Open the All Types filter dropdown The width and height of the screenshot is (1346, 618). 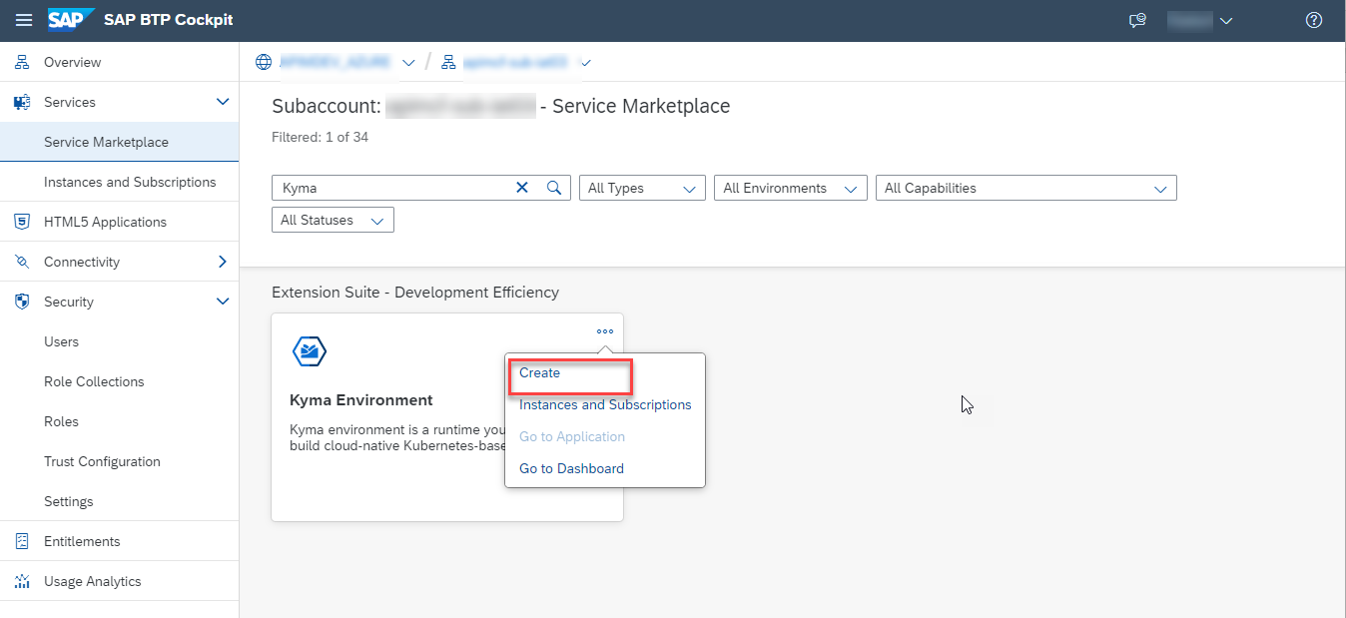pyautogui.click(x=642, y=188)
